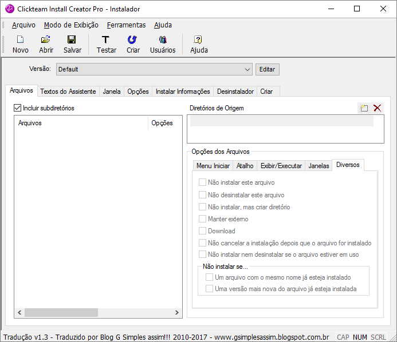The height and width of the screenshot is (342, 397).
Task: Switch to the Janela tab
Action: click(111, 92)
